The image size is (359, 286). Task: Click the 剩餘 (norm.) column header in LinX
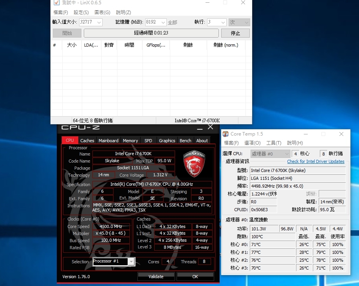pos(226,45)
